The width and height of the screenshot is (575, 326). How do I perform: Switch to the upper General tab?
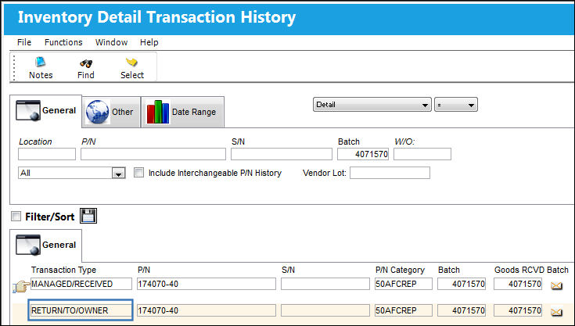pyautogui.click(x=46, y=111)
